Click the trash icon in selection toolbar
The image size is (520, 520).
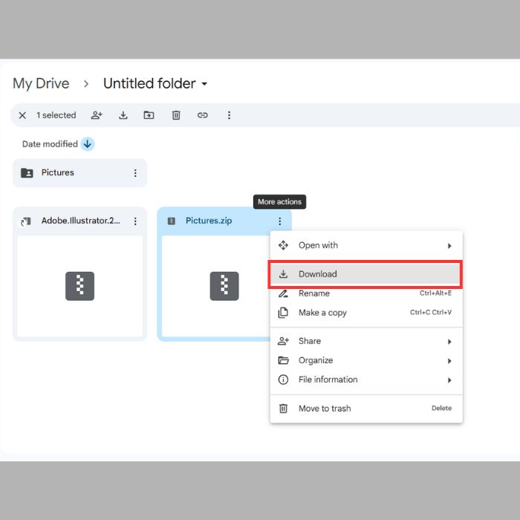pos(176,115)
